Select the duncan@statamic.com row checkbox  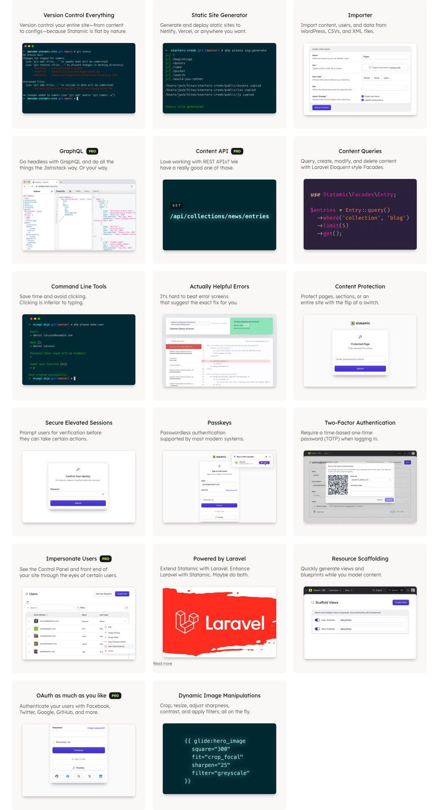coord(29,621)
